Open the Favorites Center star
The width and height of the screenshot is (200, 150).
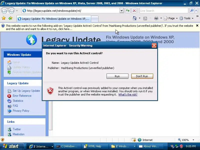tap(4, 18)
